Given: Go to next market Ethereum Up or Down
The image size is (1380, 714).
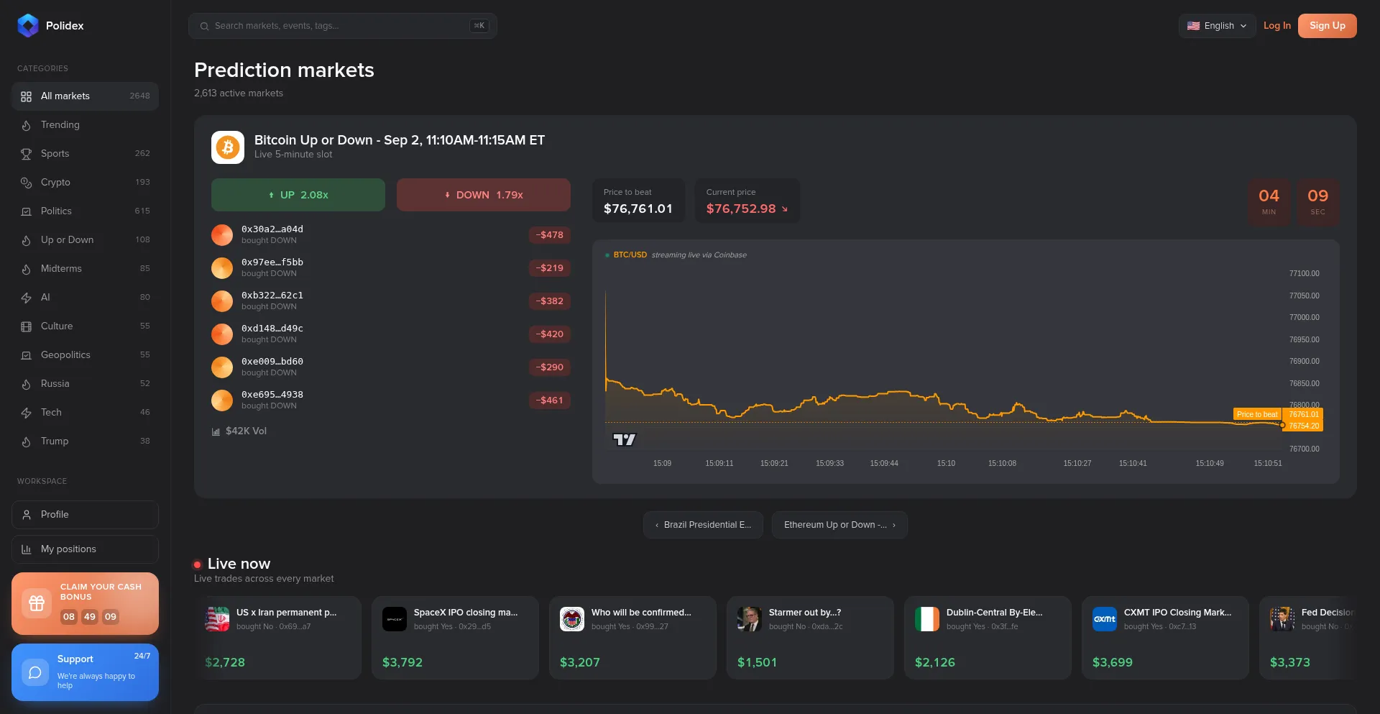Looking at the screenshot, I should [x=839, y=525].
